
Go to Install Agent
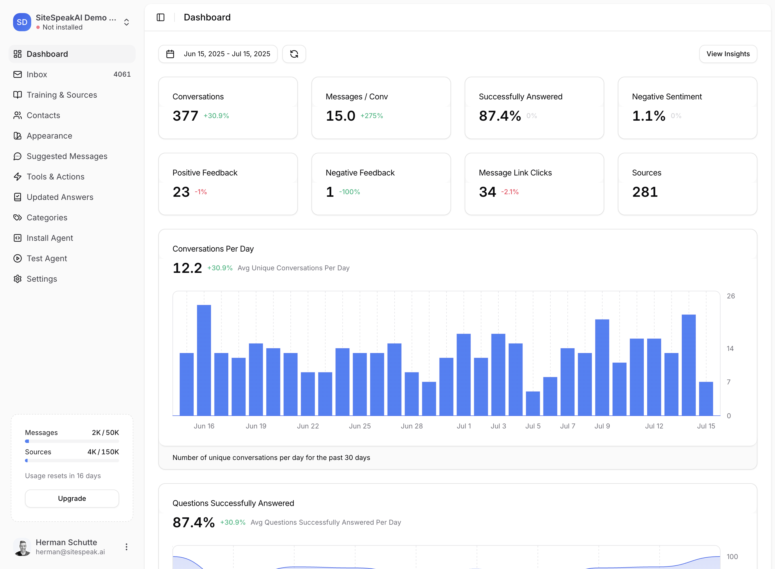tap(72, 238)
